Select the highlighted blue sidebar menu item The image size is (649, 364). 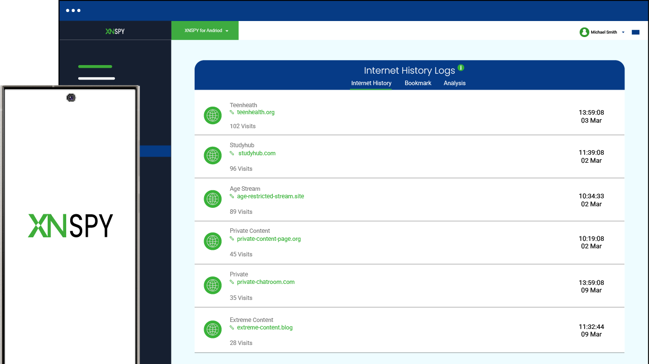[x=155, y=151]
